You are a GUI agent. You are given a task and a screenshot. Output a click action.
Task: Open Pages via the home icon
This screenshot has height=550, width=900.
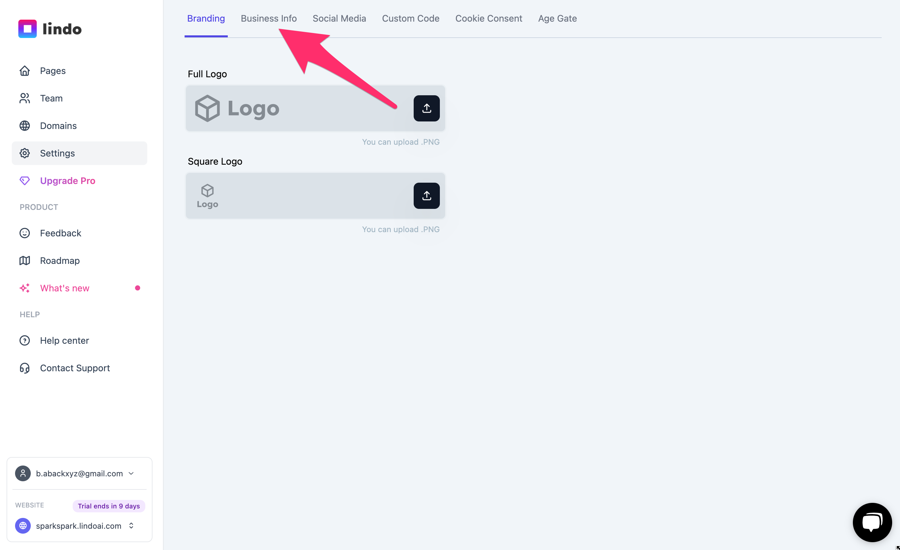(x=25, y=70)
